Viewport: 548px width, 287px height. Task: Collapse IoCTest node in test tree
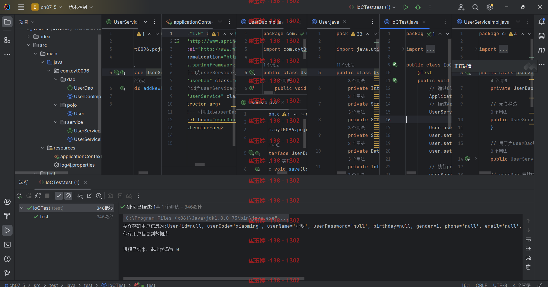[x=22, y=208]
